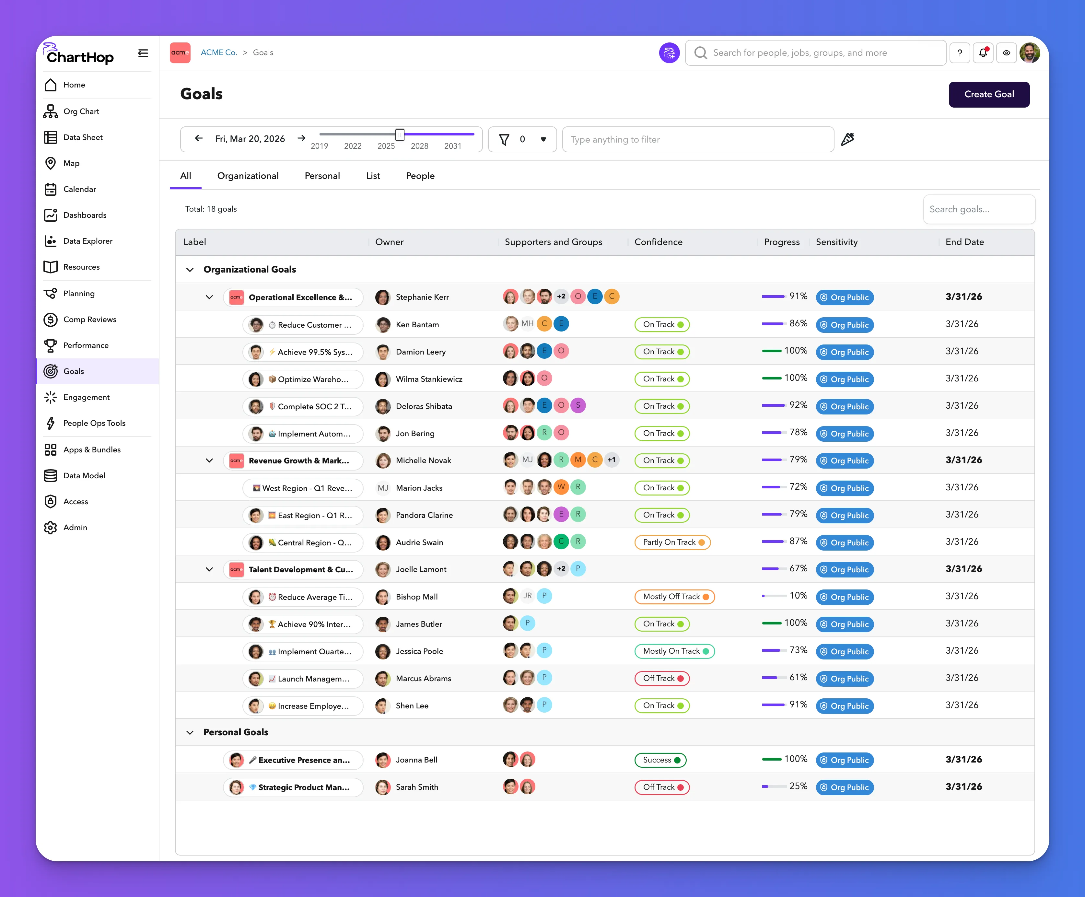This screenshot has width=1085, height=897.
Task: Open the filter count dropdown
Action: pyautogui.click(x=522, y=139)
